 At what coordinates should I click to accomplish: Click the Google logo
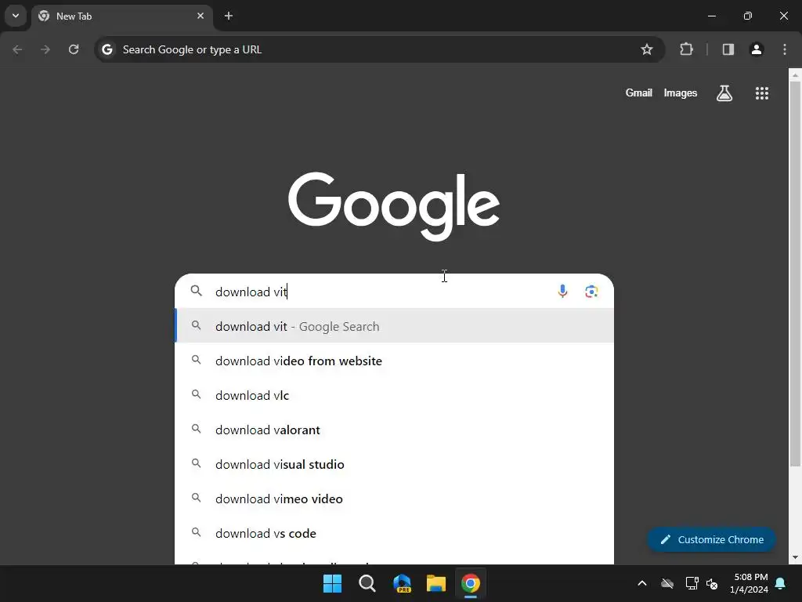[394, 206]
